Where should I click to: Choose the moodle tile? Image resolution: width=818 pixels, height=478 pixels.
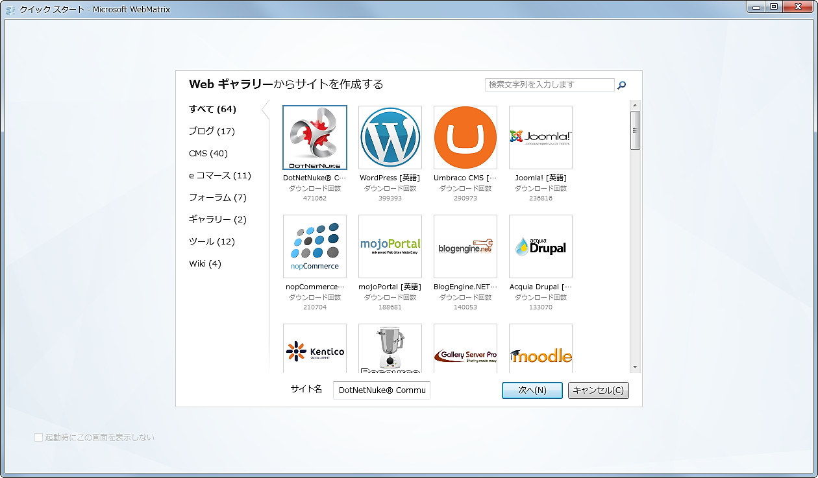coord(540,347)
